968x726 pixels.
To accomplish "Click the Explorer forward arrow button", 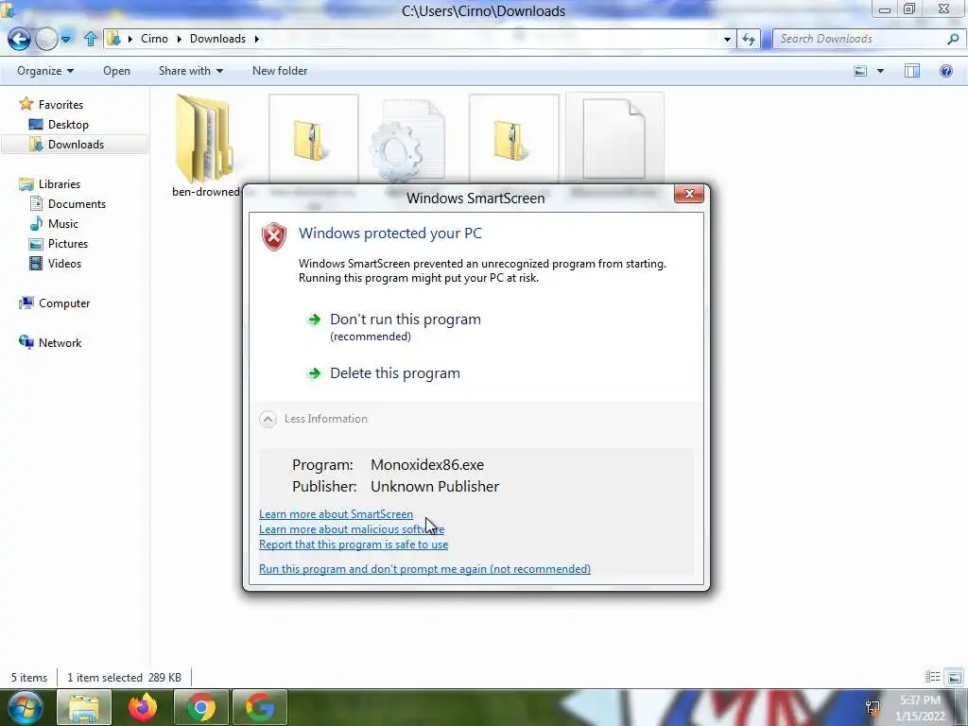I will pos(46,39).
